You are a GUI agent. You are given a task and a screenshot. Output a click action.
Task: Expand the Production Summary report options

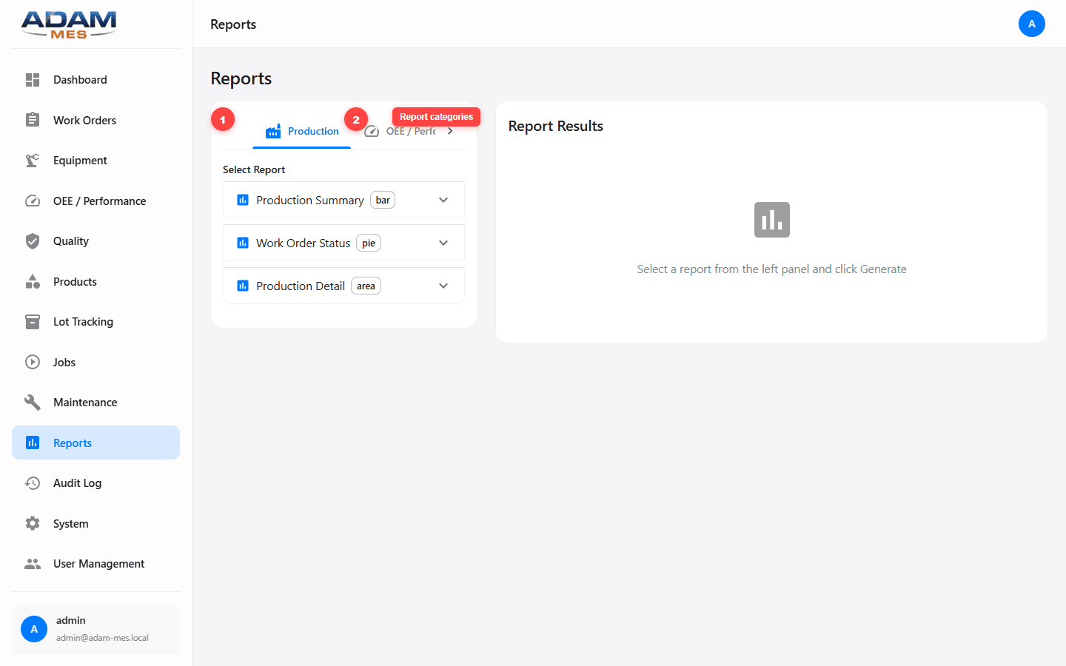tap(443, 200)
